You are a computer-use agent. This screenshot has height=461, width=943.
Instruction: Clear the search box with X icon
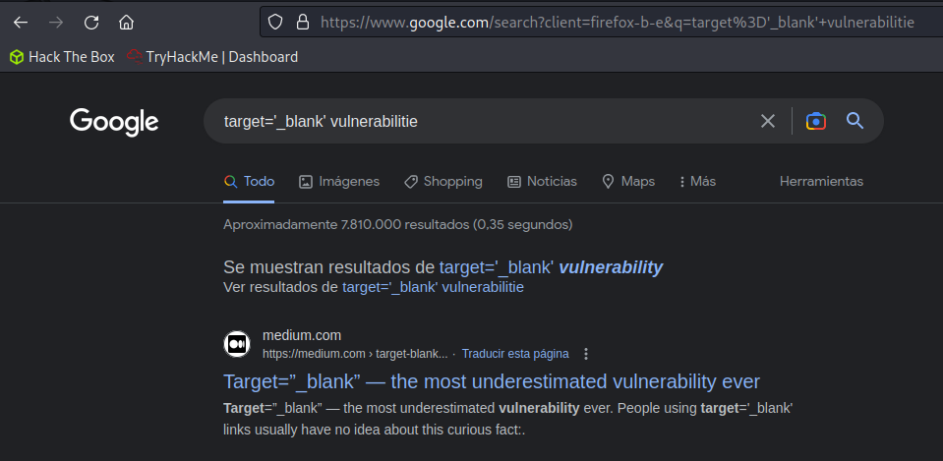coord(767,121)
